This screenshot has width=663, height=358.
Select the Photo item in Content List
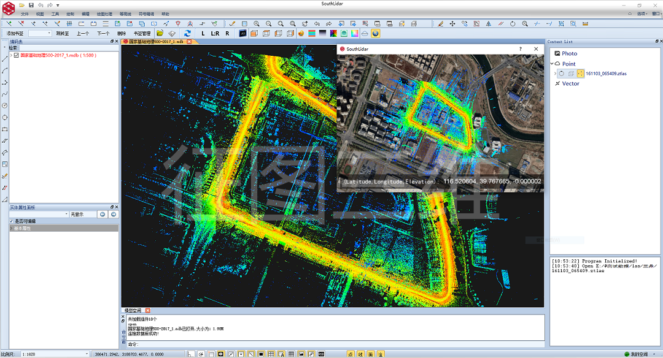[x=569, y=53]
